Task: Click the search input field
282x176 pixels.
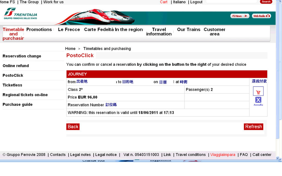Action: click(x=231, y=2)
